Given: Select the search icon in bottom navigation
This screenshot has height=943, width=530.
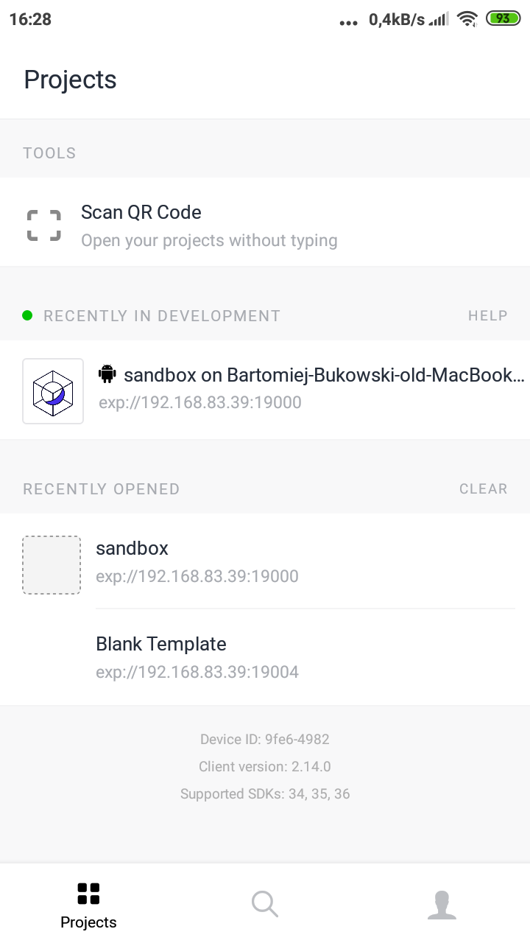Looking at the screenshot, I should (x=264, y=904).
